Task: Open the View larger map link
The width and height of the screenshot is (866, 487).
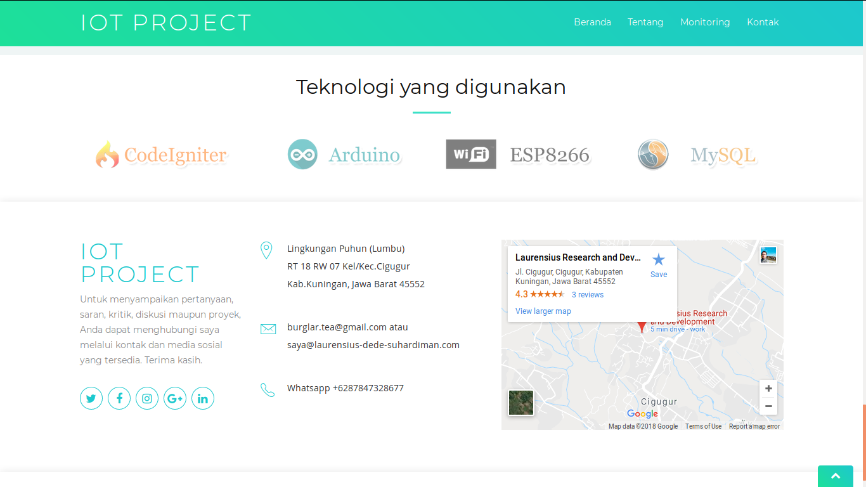Action: (x=543, y=311)
